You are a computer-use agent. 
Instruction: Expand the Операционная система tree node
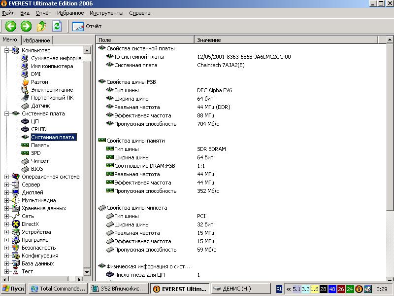click(x=6, y=177)
